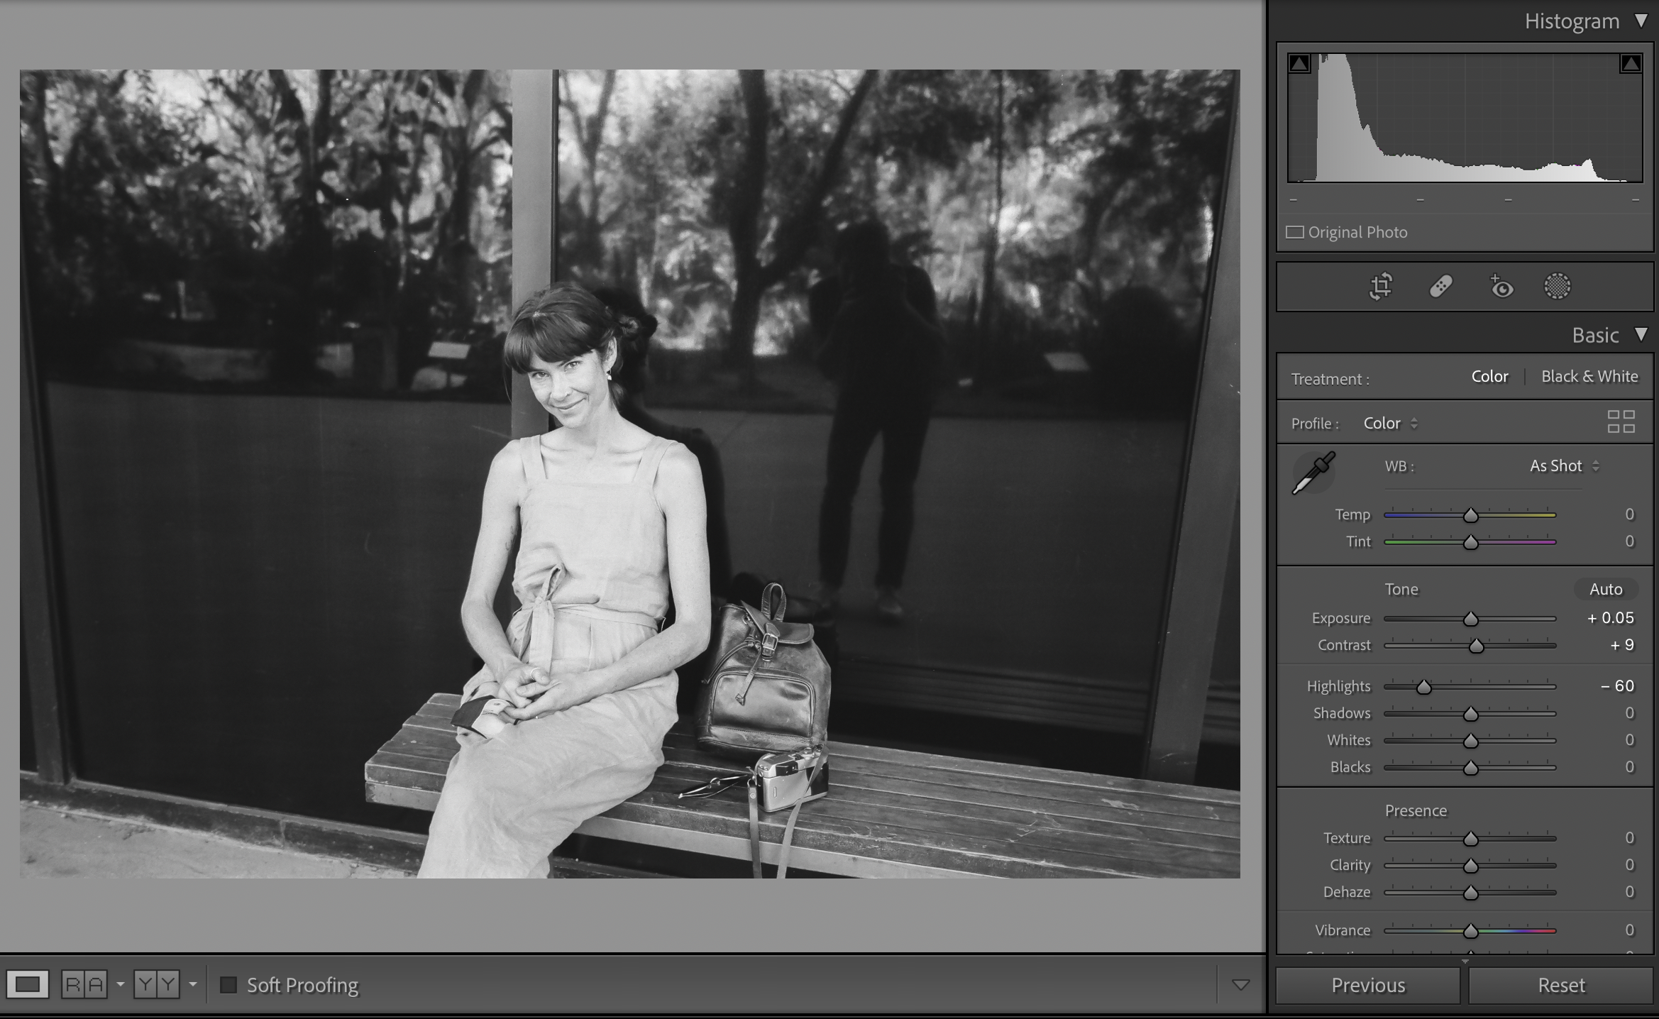
Task: Click the Auto tone button
Action: pyautogui.click(x=1605, y=589)
